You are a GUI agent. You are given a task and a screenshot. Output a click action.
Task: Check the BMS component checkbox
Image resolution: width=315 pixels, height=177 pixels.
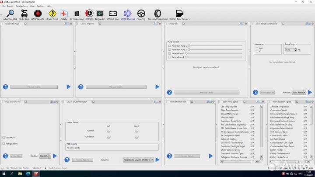257,48
